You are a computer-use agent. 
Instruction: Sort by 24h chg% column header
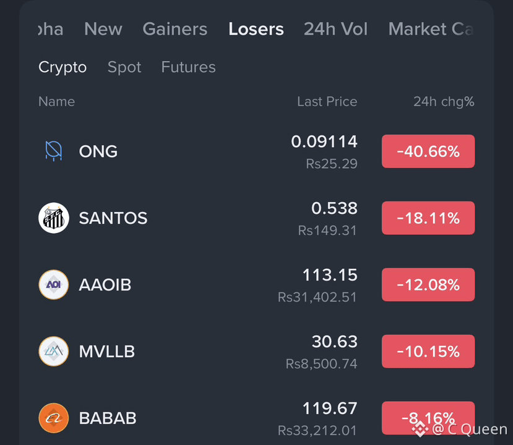(x=444, y=101)
